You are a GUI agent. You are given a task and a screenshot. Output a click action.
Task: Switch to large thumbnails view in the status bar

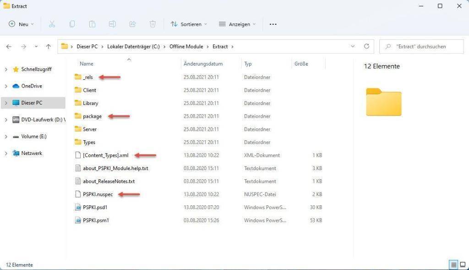(463, 264)
